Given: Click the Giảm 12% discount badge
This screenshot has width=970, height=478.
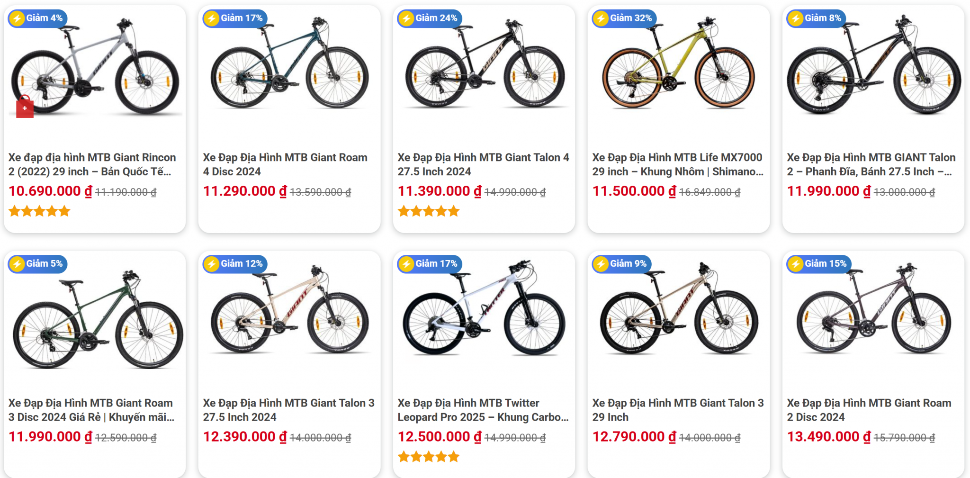Looking at the screenshot, I should (235, 264).
